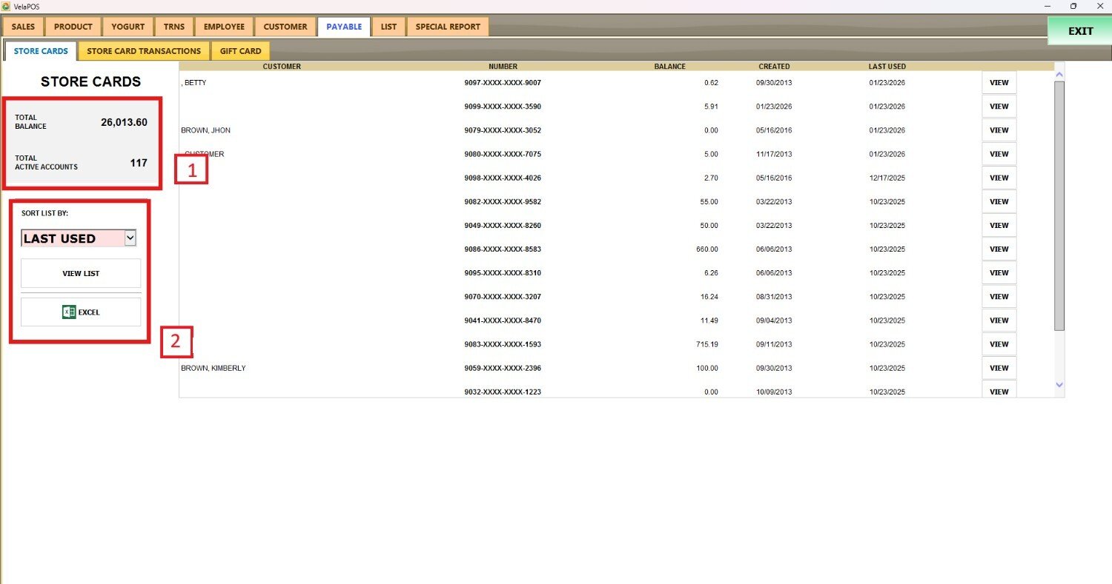
Task: Click the VelaPOS app icon in title bar
Action: [x=6, y=6]
